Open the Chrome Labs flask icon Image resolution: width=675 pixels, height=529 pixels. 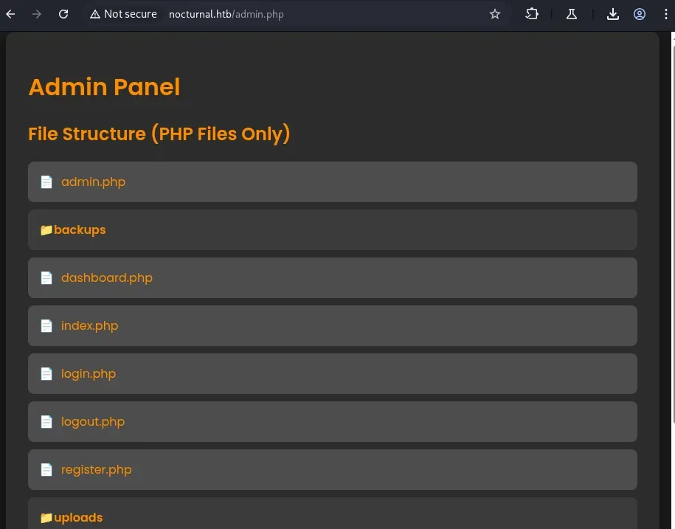572,14
